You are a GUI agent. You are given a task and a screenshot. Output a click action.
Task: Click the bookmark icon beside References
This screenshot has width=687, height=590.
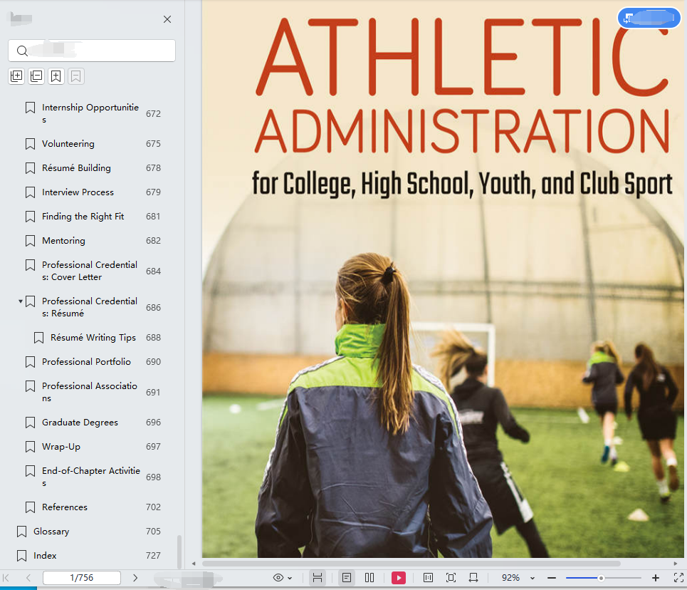coord(30,507)
